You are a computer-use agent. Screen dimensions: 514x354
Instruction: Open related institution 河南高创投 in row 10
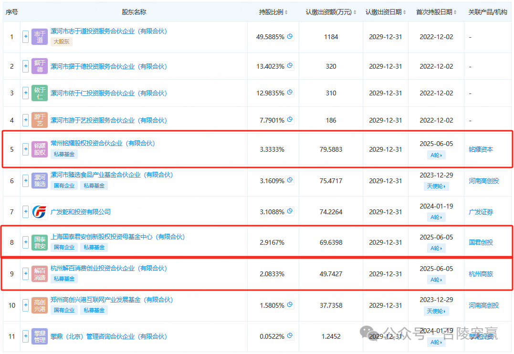pyautogui.click(x=484, y=305)
